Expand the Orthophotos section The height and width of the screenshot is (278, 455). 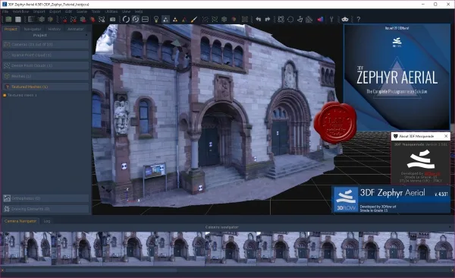coord(45,198)
